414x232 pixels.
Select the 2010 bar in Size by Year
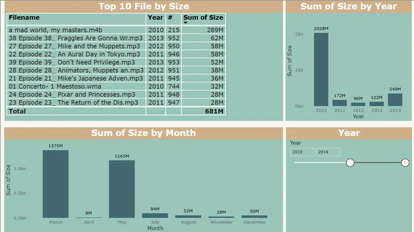tap(321, 70)
